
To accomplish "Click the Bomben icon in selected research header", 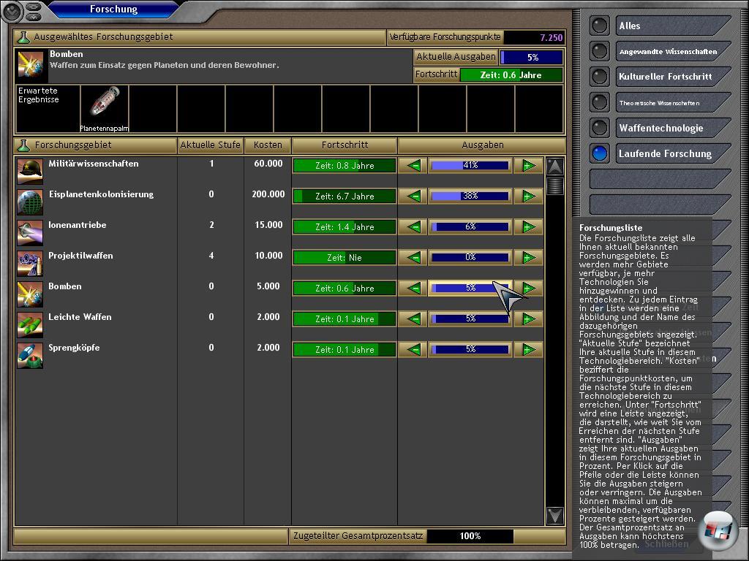I will click(31, 65).
